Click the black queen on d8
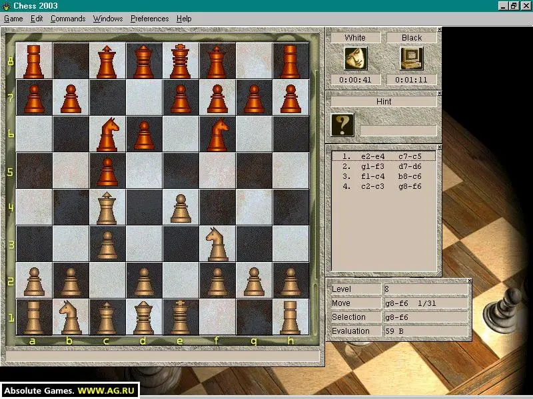Image resolution: width=533 pixels, height=399 pixels. click(144, 61)
